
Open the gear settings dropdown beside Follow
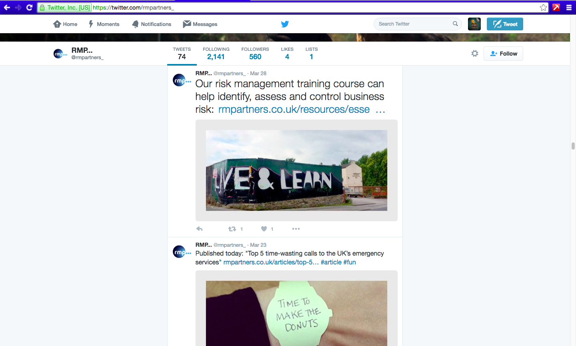[x=475, y=53]
